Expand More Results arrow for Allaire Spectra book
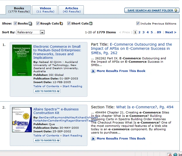Screen dimensions: 182x156 (93, 139)
